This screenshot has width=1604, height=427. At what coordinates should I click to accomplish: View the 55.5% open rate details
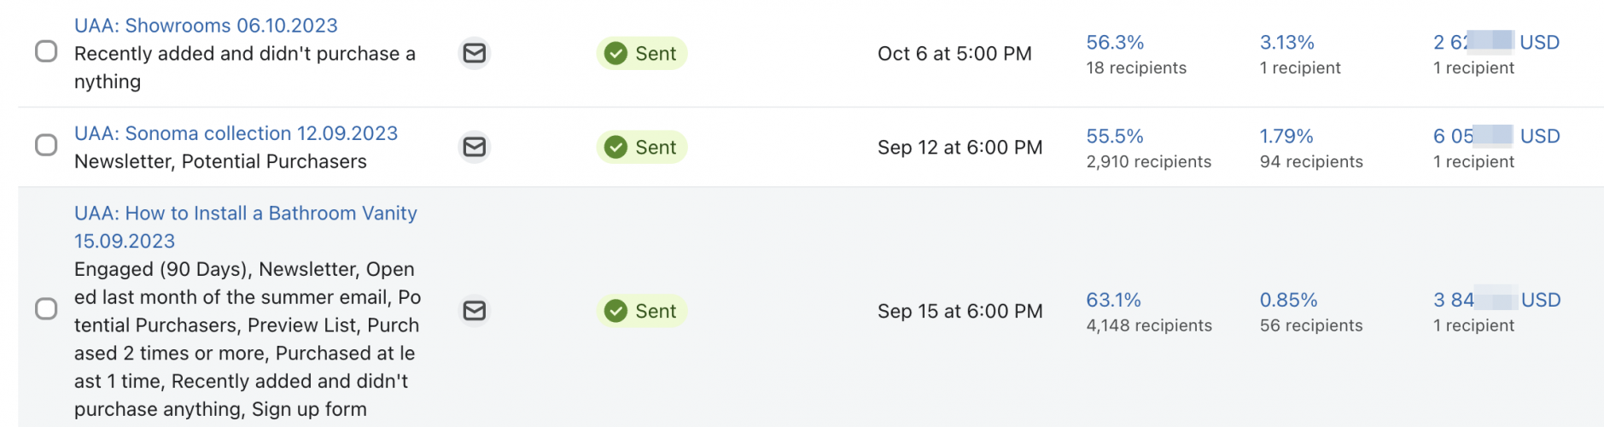1114,137
